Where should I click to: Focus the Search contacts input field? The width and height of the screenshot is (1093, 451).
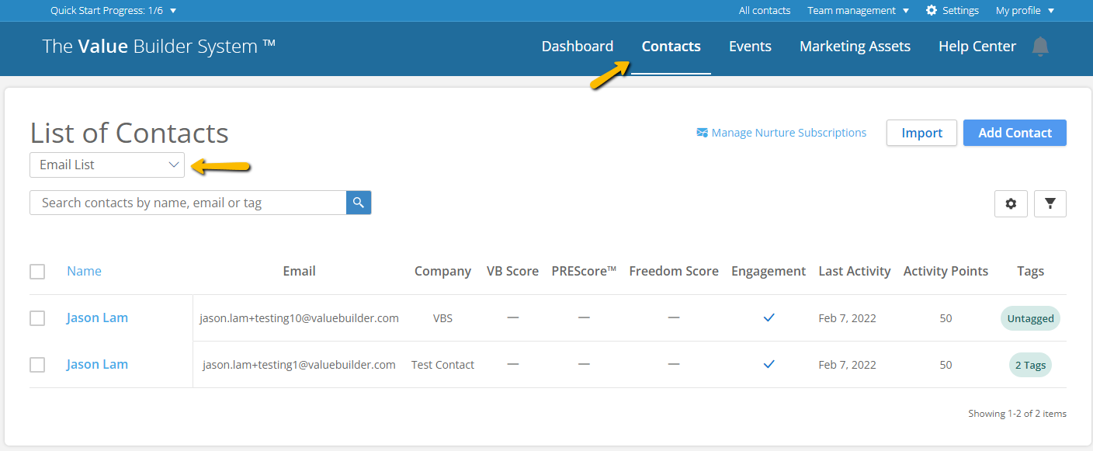[188, 203]
